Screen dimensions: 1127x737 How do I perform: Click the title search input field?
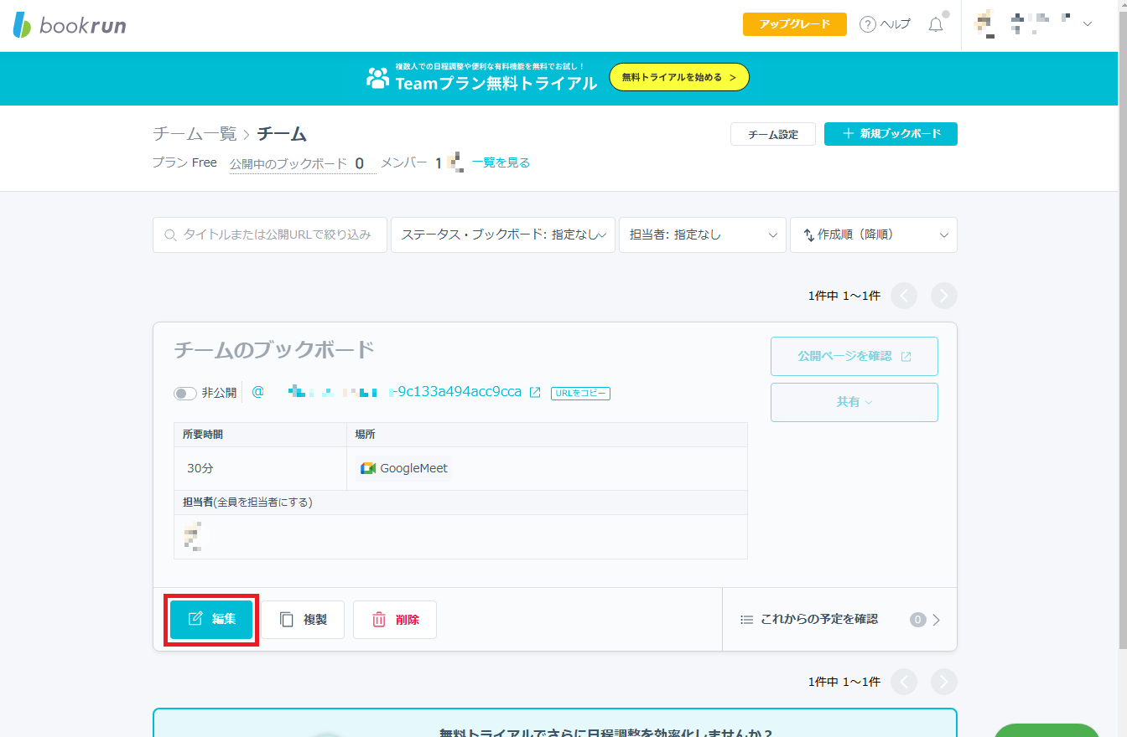[268, 234]
